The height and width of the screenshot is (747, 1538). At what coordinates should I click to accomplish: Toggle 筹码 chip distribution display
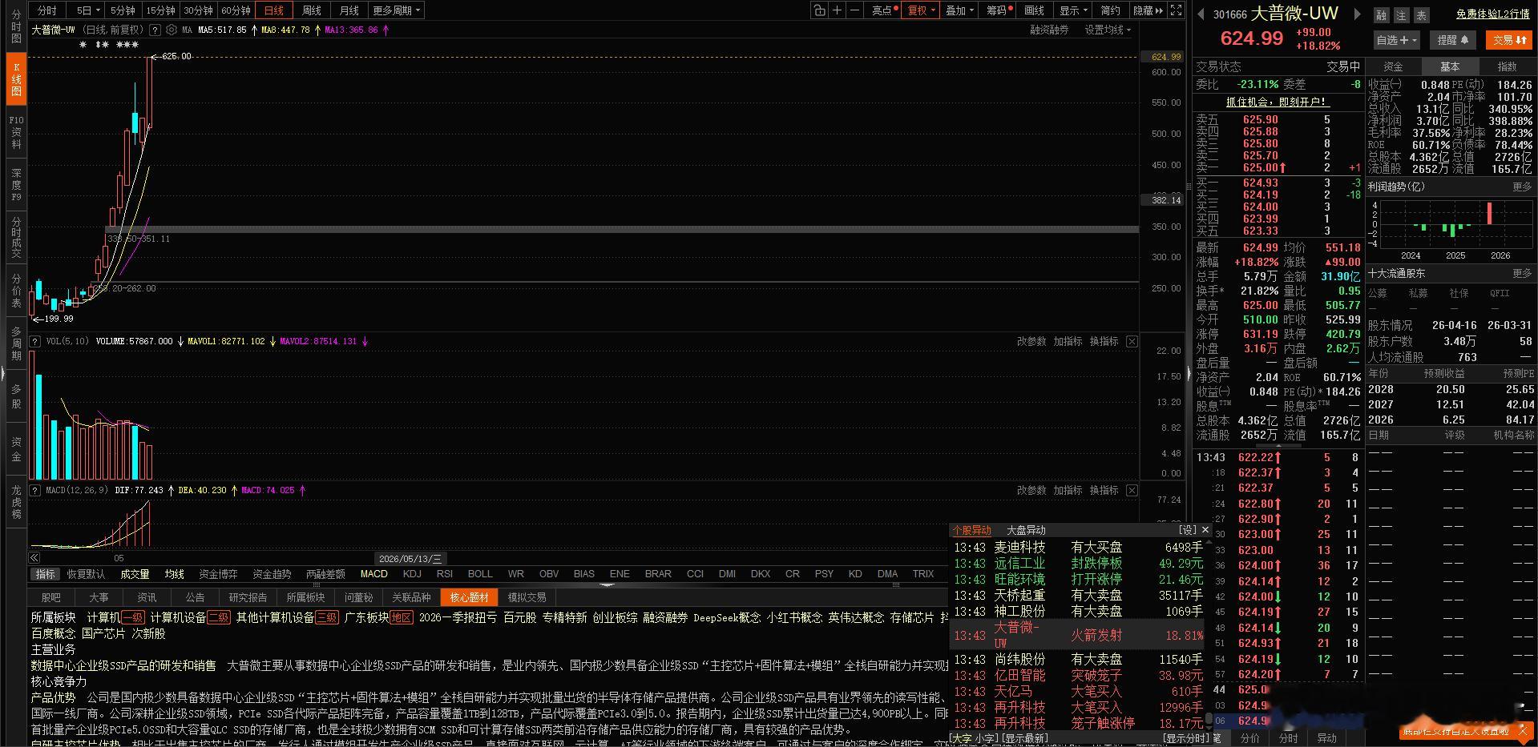point(998,10)
